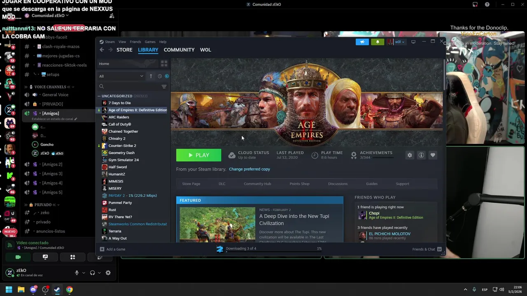Viewport: 527px width, 296px height.
Task: Open library advanced filter options icon
Action: [x=164, y=86]
